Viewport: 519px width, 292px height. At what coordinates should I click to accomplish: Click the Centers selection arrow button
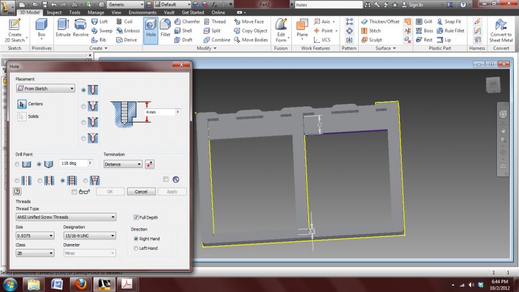[22, 104]
